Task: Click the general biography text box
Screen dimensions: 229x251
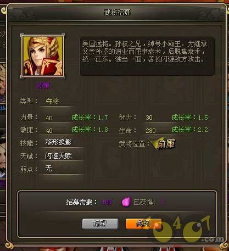Action: click(x=147, y=57)
